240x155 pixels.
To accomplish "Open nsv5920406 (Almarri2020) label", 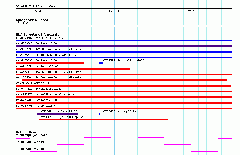I will [x=36, y=106].
